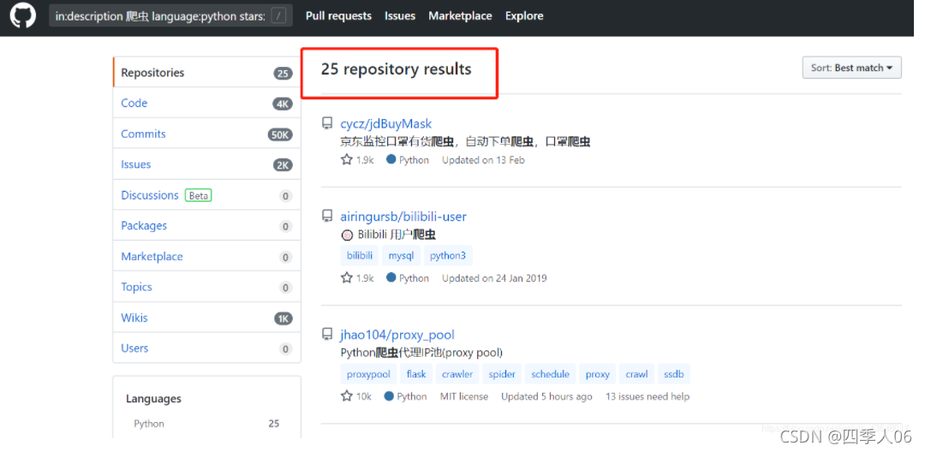Image resolution: width=925 pixels, height=452 pixels.
Task: Click the 25 count badge beside Repositories
Action: click(x=283, y=74)
